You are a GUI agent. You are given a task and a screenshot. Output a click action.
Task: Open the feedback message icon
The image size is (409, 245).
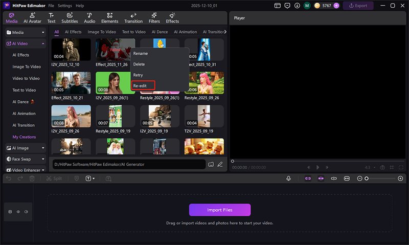(x=287, y=6)
